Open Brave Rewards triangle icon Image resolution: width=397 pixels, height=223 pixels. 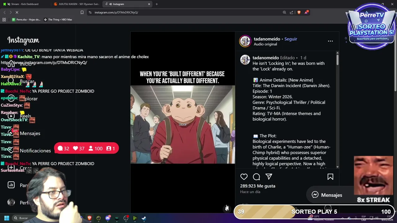306,12
